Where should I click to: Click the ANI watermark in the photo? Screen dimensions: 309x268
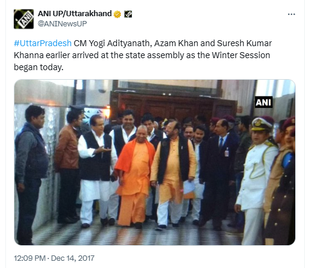(x=263, y=103)
